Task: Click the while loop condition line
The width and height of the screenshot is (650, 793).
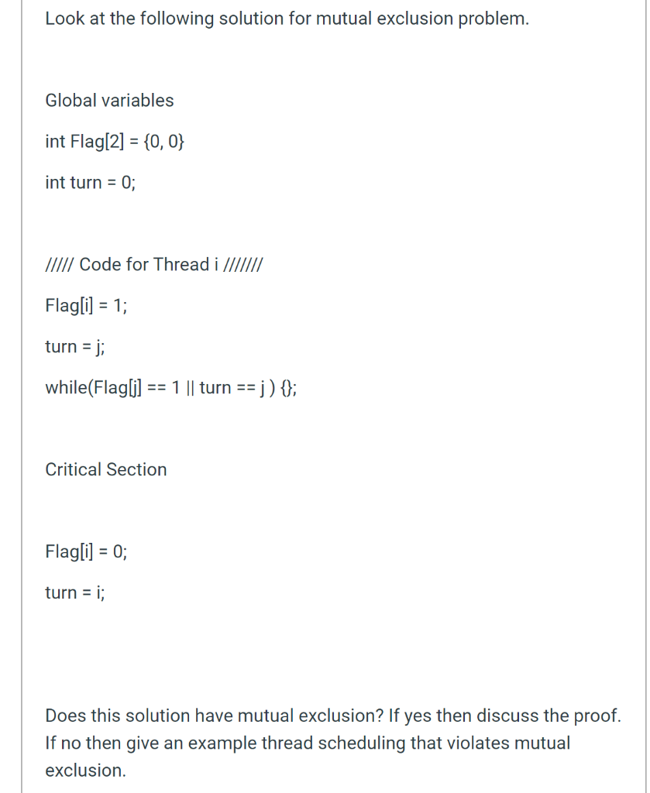Action: pyautogui.click(x=171, y=387)
